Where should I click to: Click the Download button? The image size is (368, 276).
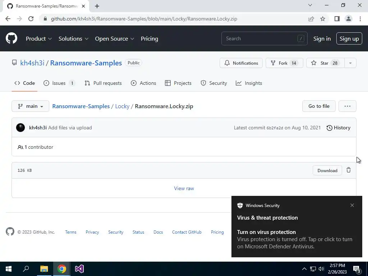327,170
